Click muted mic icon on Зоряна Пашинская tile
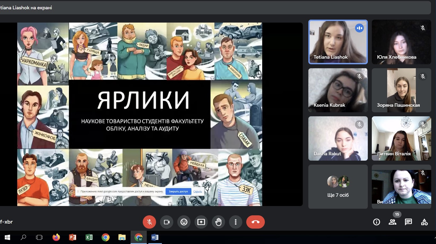Viewport: 436px width, 244px height. (423, 76)
